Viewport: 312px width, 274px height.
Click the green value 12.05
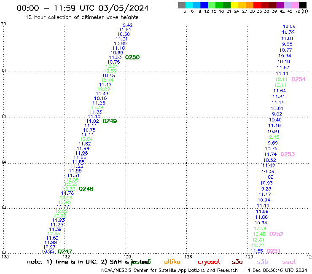pos(72,180)
